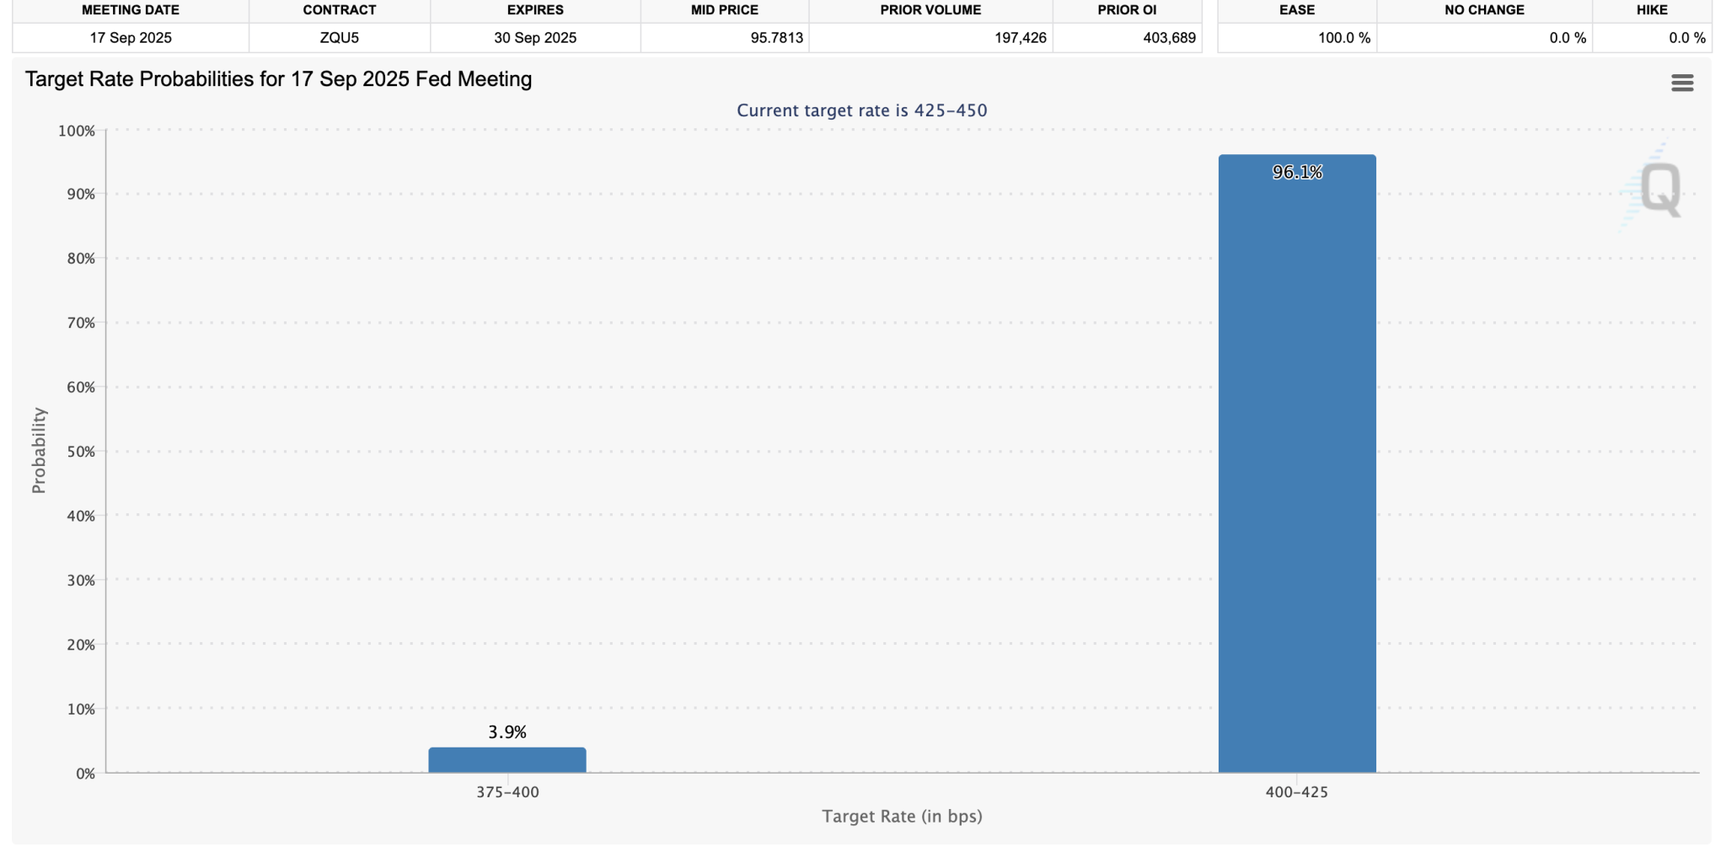1726x852 pixels.
Task: Click the 3.9% probability bar
Action: 507,759
